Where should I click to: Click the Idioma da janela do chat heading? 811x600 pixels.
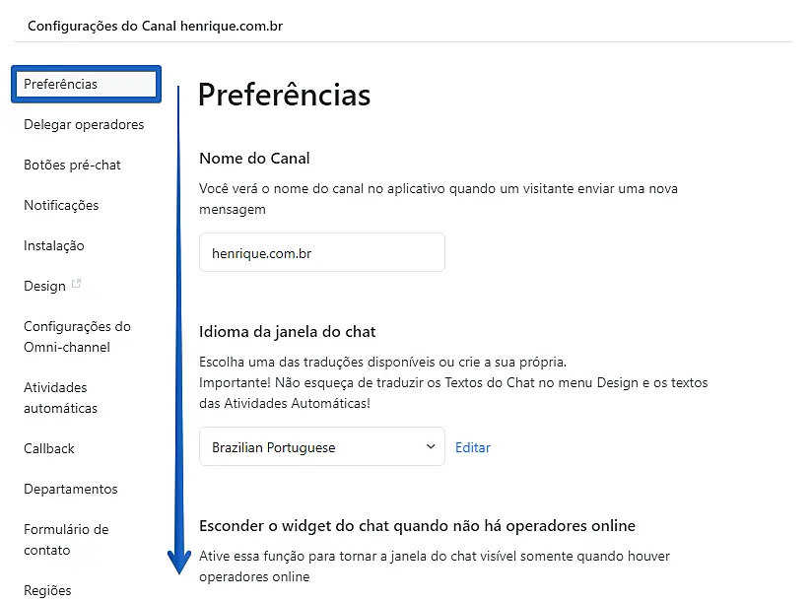tap(288, 332)
